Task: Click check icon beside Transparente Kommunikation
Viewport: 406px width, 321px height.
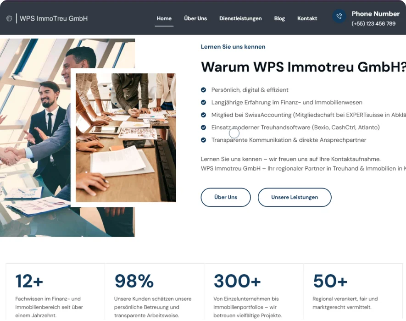Action: pos(204,140)
